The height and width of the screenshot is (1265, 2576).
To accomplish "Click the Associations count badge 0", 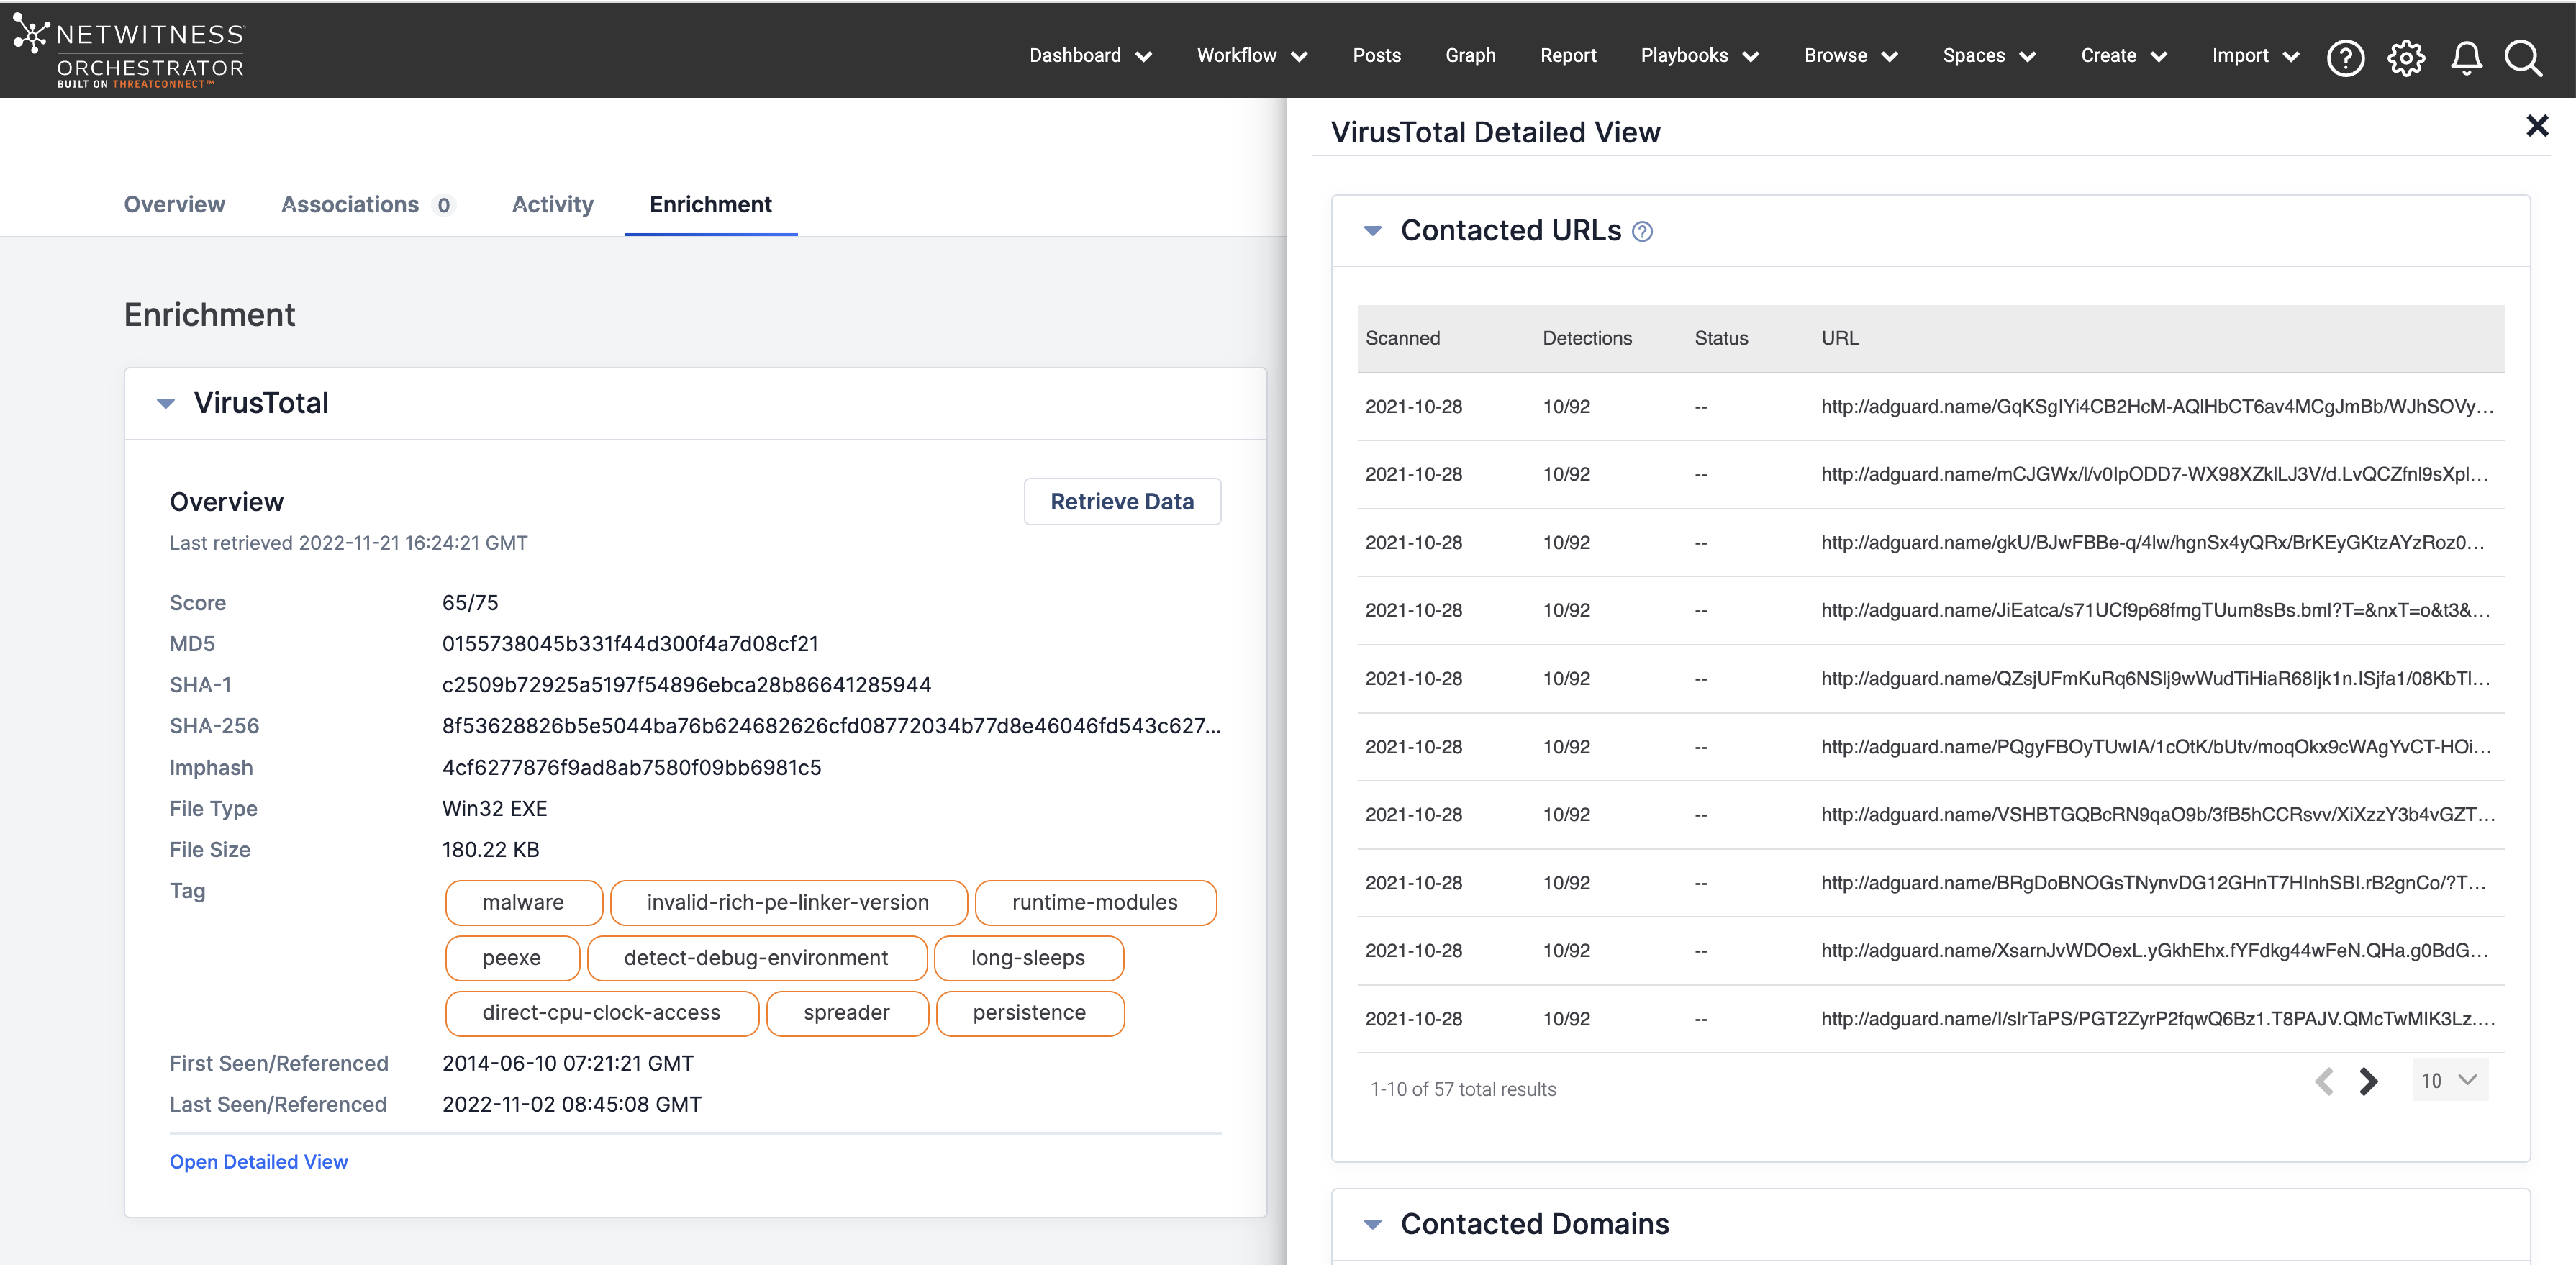I will tap(443, 206).
